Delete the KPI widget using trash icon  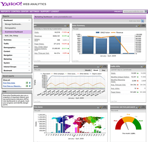pos(65,26)
